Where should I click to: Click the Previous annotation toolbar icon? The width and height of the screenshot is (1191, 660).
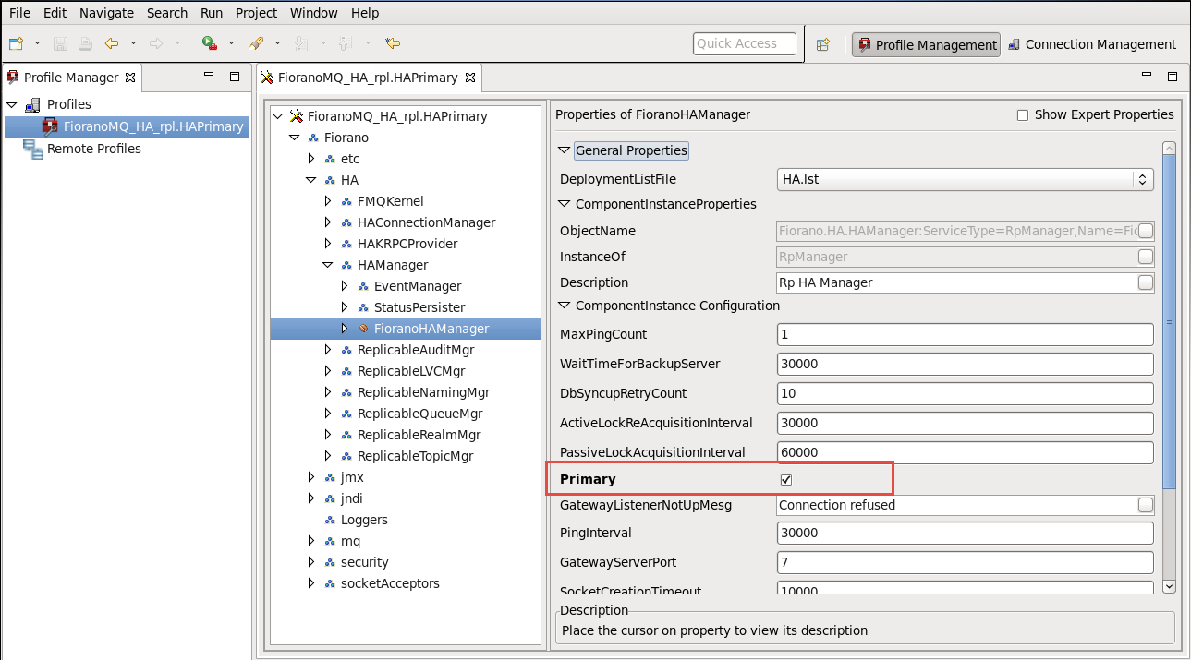tap(345, 43)
